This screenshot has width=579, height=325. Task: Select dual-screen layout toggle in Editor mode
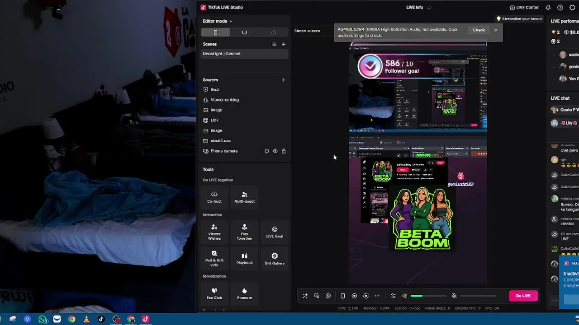(273, 32)
